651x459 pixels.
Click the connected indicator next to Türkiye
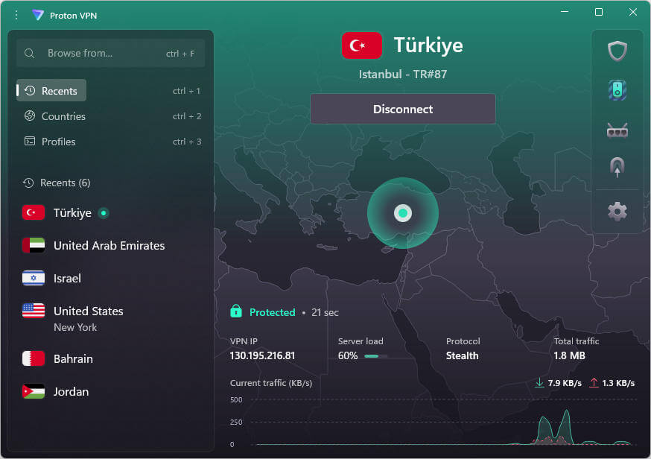pyautogui.click(x=104, y=213)
